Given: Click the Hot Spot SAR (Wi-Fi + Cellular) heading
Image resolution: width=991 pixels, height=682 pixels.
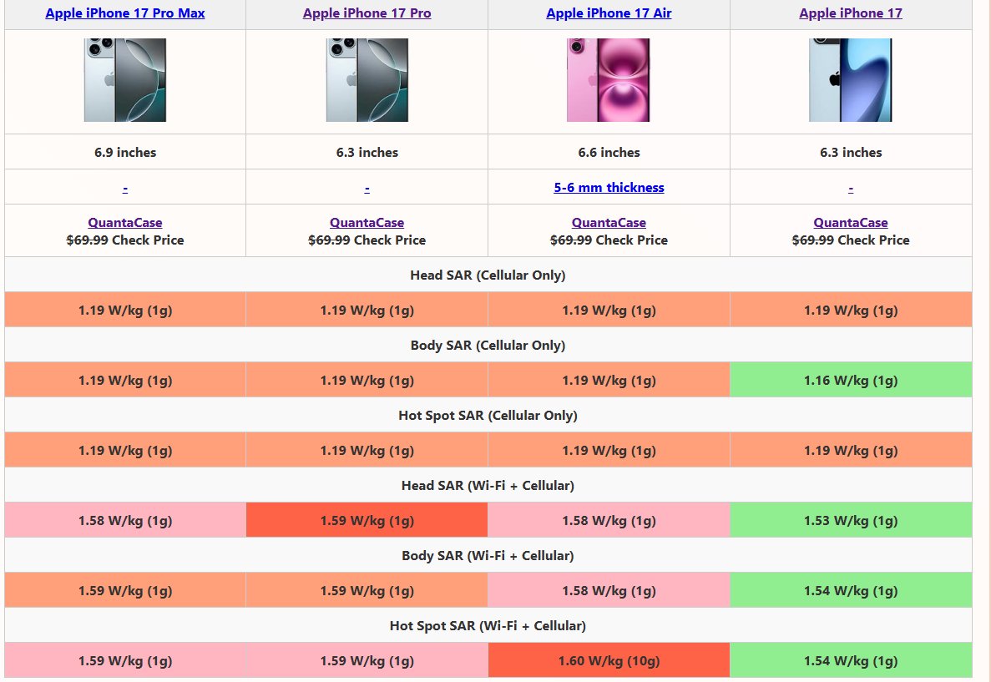Looking at the screenshot, I should [x=488, y=625].
